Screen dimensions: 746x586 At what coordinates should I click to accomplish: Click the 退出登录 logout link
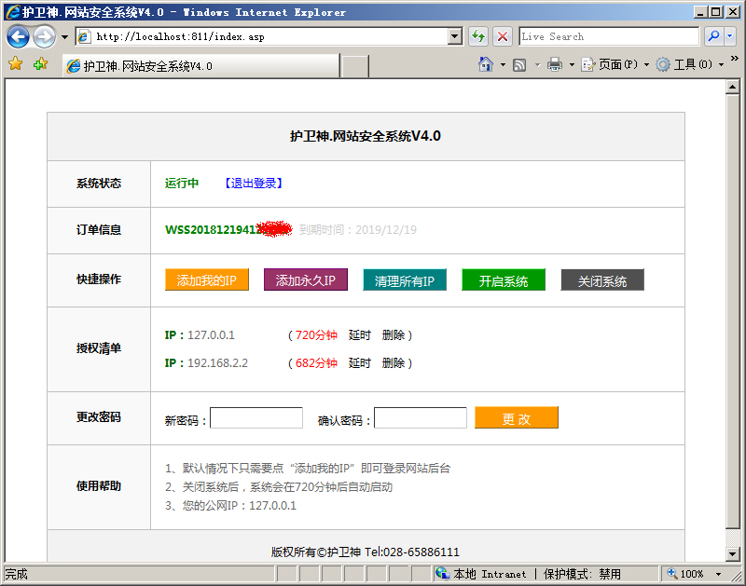(x=254, y=184)
